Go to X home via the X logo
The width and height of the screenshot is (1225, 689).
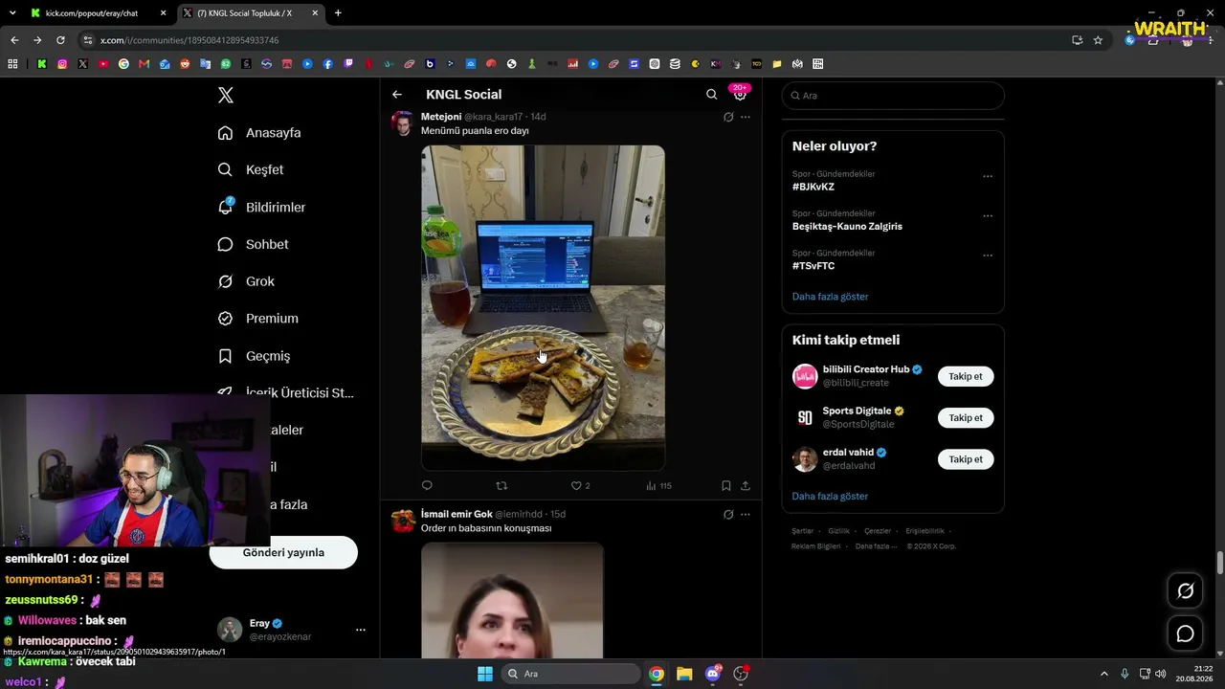point(226,95)
